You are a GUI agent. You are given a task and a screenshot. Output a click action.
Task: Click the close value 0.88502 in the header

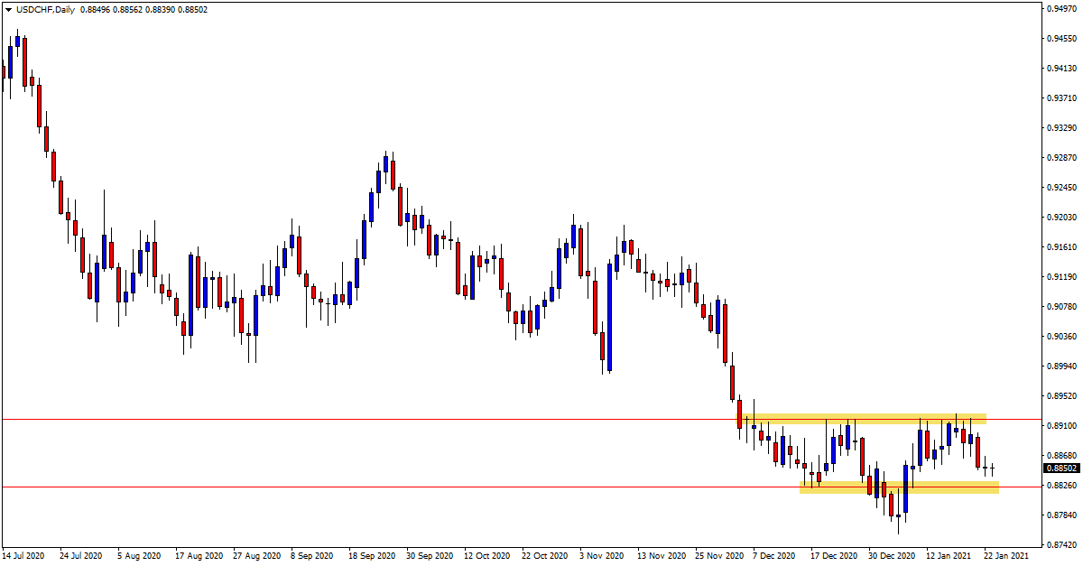[x=193, y=10]
